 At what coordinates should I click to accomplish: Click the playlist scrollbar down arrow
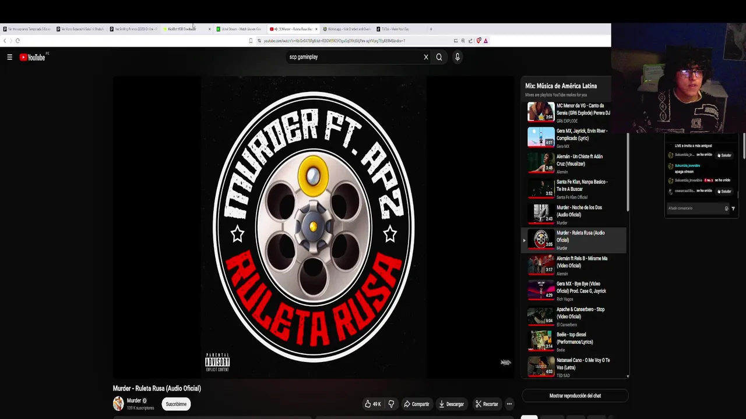(628, 376)
